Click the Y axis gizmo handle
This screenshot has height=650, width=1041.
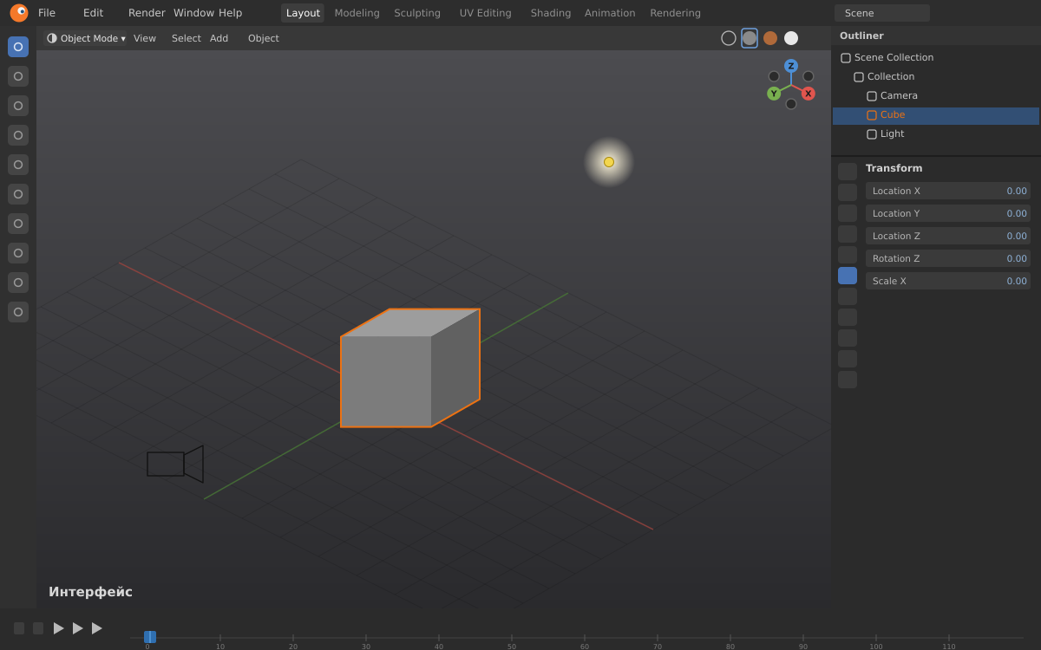(x=774, y=94)
